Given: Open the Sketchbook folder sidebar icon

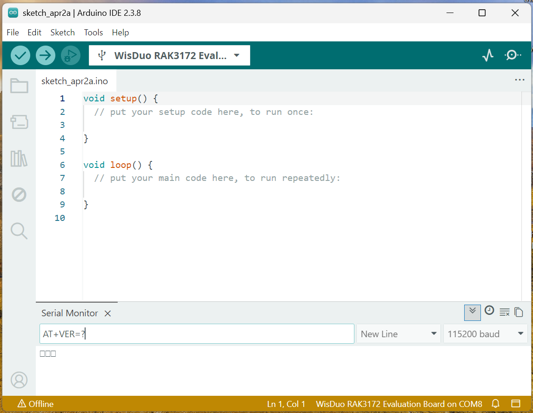Looking at the screenshot, I should tap(19, 86).
